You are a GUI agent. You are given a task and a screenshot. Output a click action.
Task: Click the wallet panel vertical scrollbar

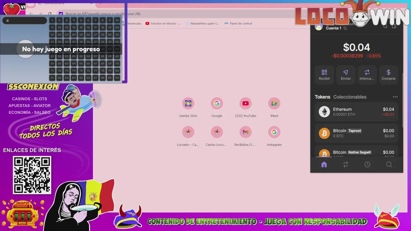(403, 100)
